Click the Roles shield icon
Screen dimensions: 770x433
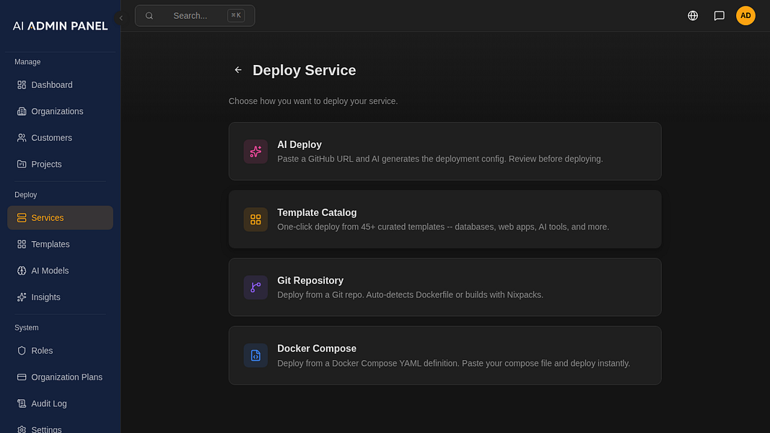[x=22, y=351]
